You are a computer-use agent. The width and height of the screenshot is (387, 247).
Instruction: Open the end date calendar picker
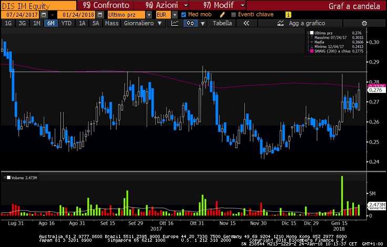pos(100,15)
